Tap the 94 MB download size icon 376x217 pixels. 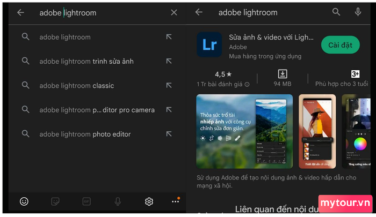(283, 74)
